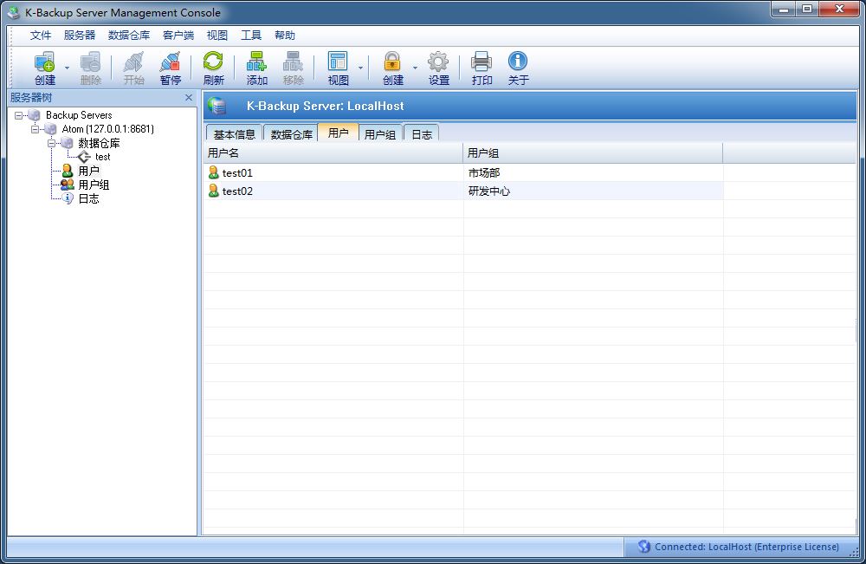This screenshot has width=866, height=564.
Task: Sort by the 用户组 column header
Action: click(x=592, y=153)
